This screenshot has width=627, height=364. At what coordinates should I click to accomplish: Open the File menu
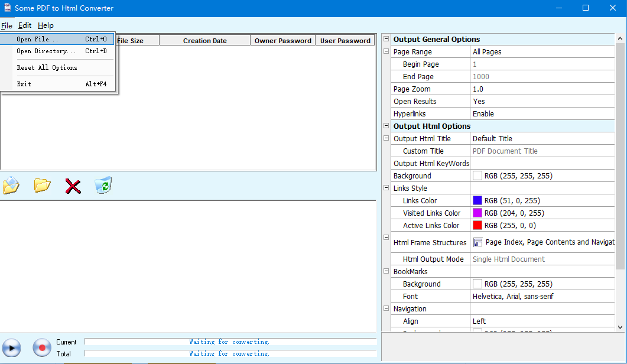tap(7, 25)
